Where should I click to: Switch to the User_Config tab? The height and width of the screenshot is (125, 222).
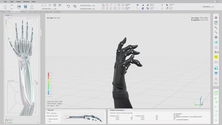[44, 11]
